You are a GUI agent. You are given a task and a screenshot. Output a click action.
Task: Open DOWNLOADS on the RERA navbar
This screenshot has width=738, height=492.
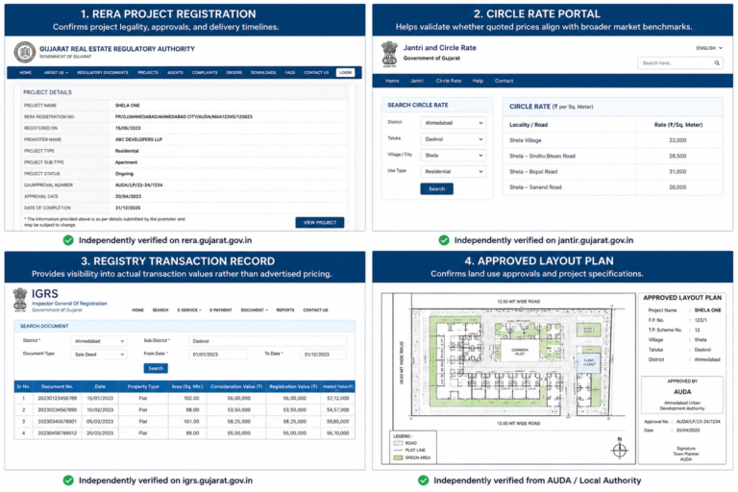(x=263, y=72)
